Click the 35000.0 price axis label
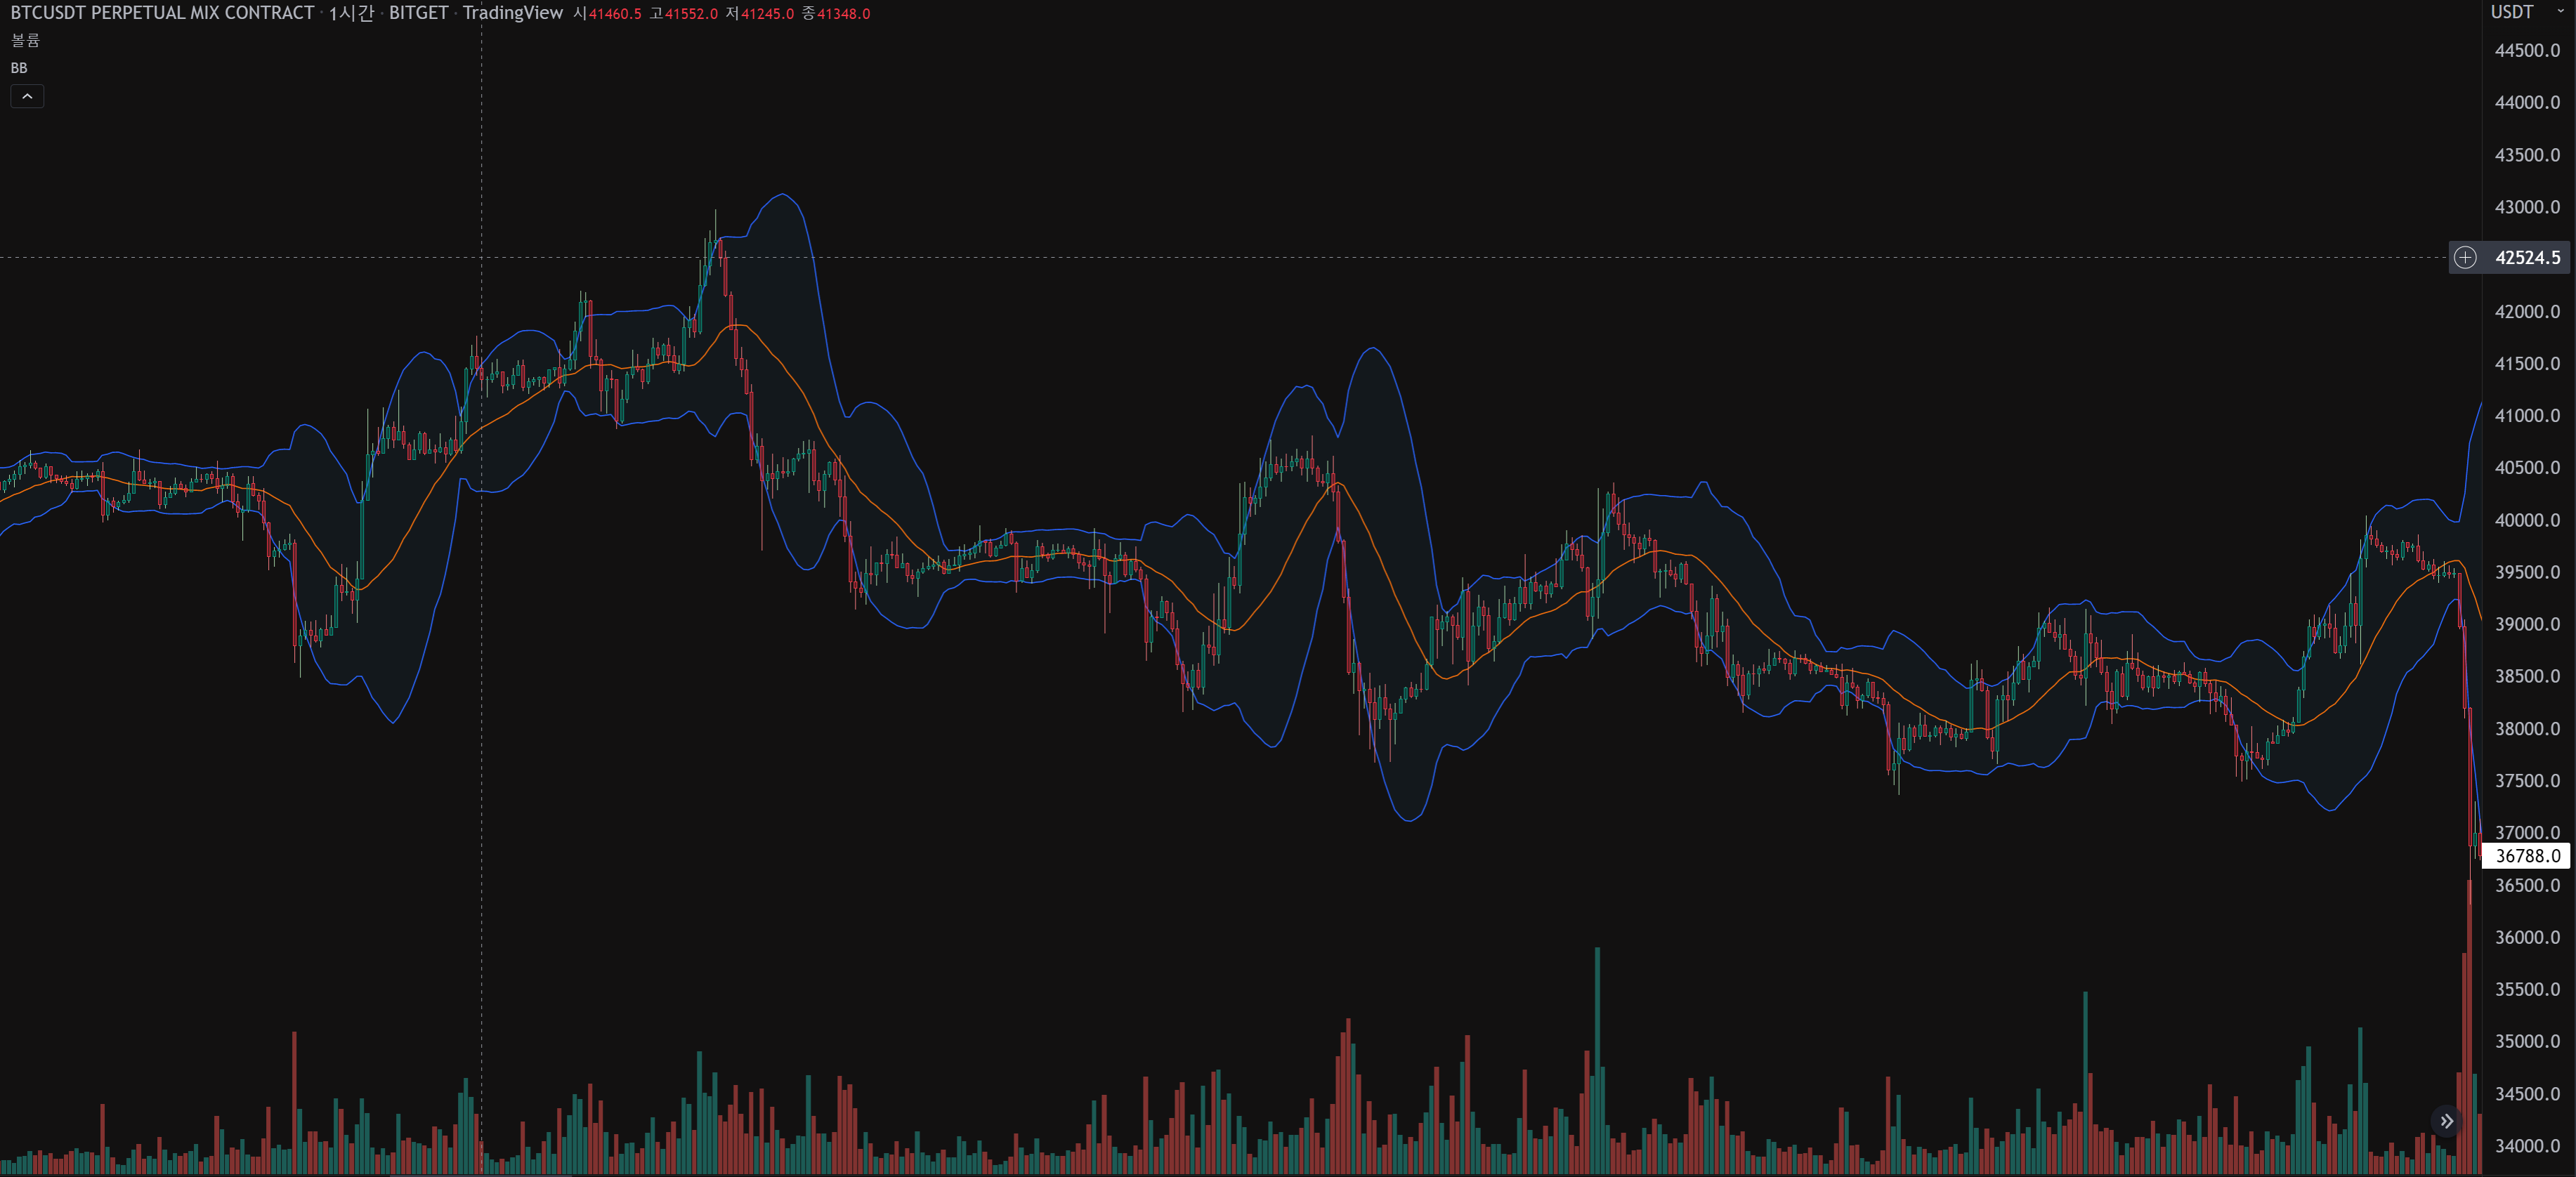The image size is (2576, 1177). (2527, 1041)
